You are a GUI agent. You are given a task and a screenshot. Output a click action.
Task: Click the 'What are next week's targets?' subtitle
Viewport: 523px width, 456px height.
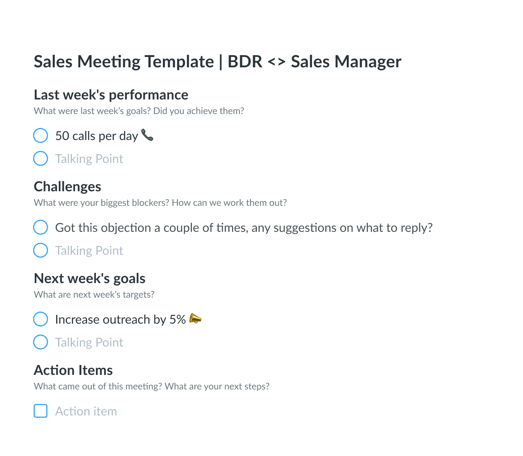click(x=94, y=295)
